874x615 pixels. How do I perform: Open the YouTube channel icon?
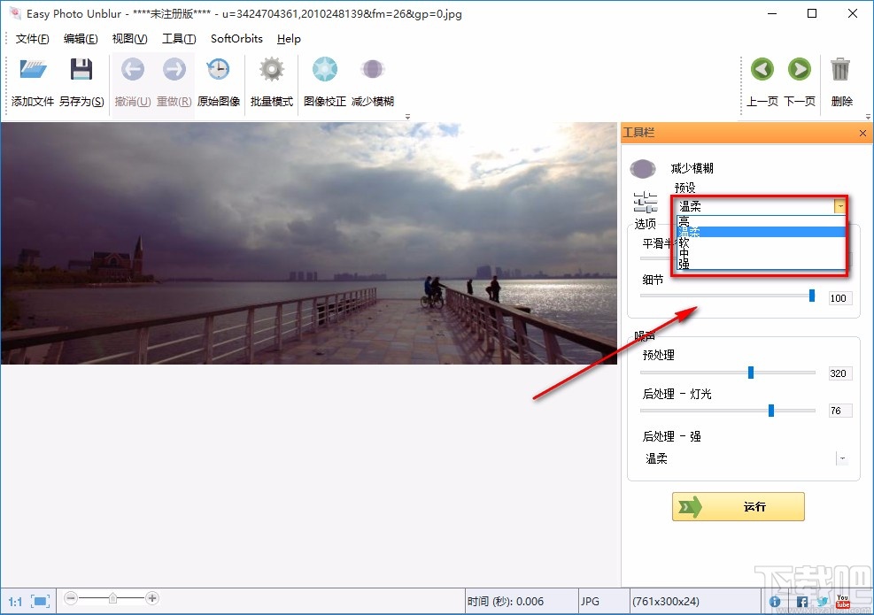pos(842,601)
